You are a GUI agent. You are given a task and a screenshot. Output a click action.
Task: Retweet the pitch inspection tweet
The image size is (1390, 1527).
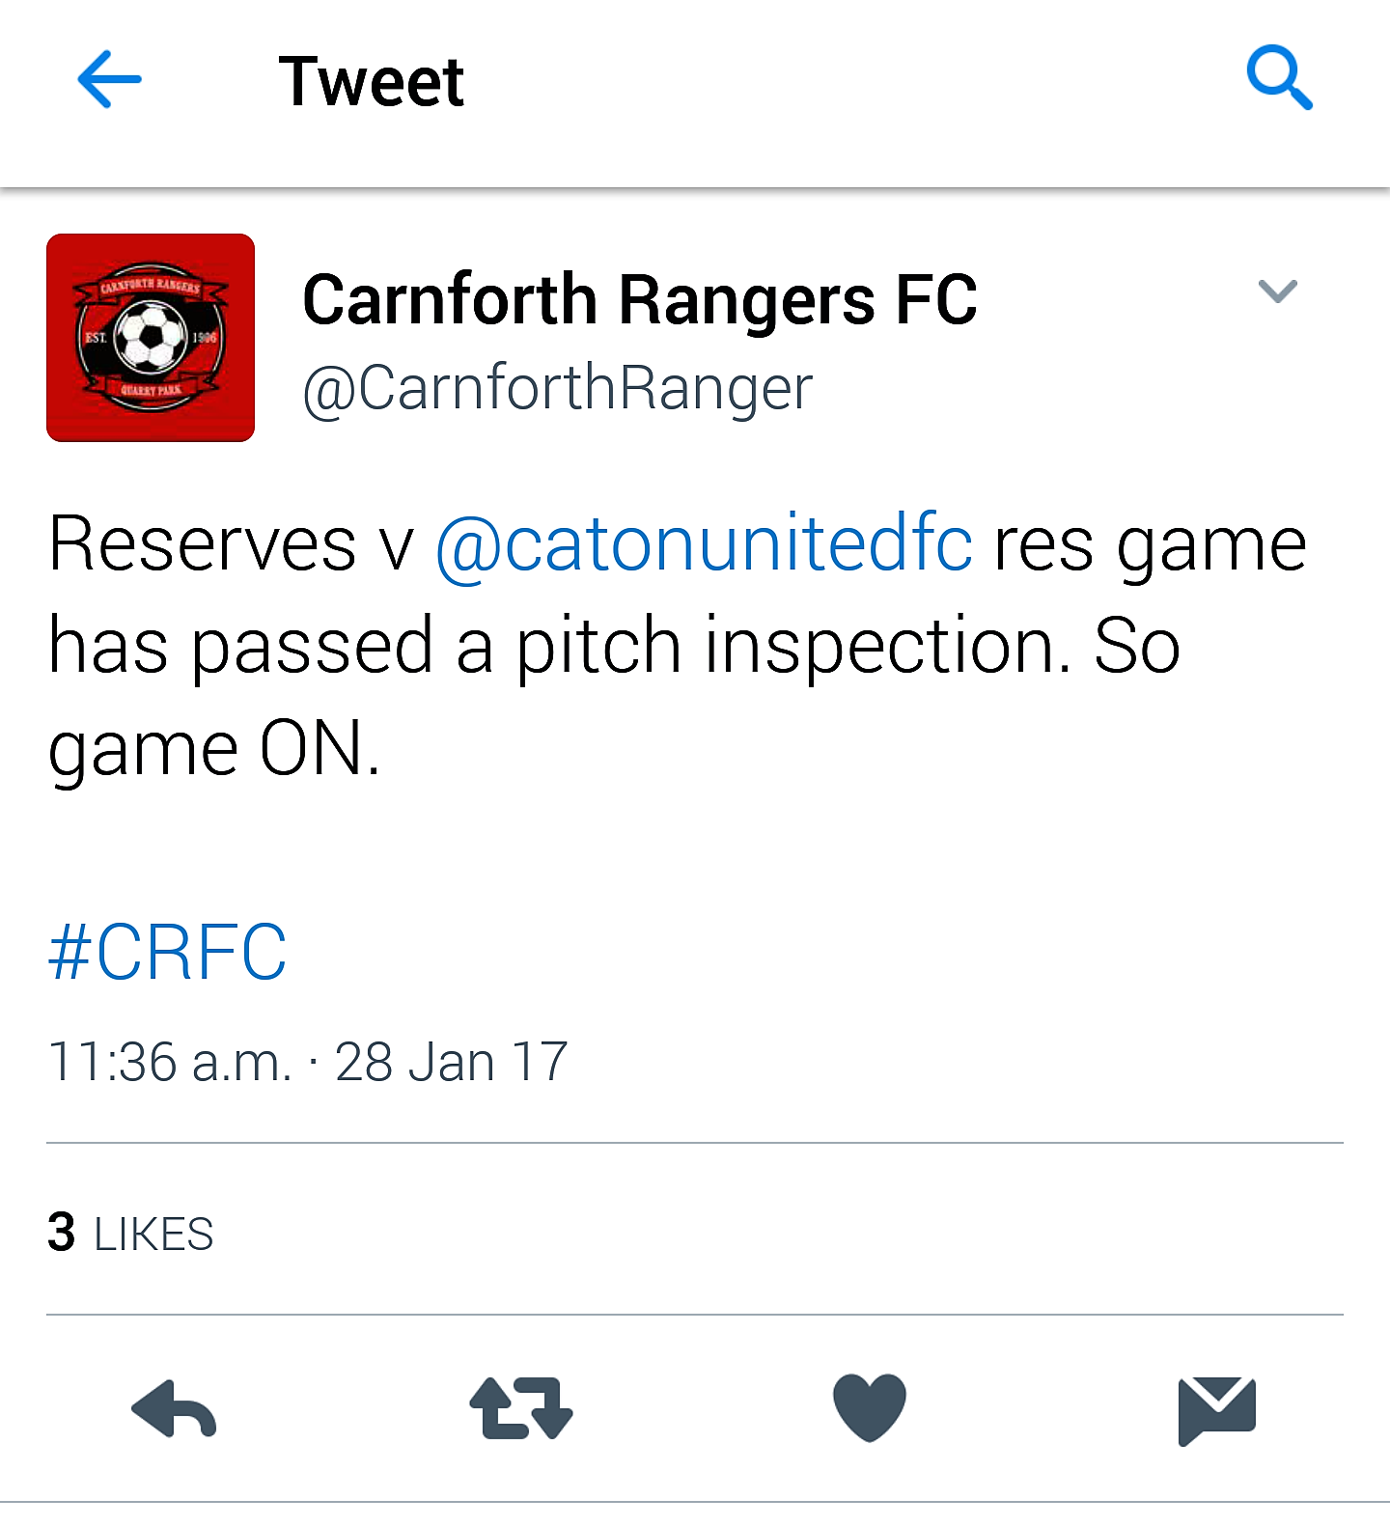[521, 1409]
